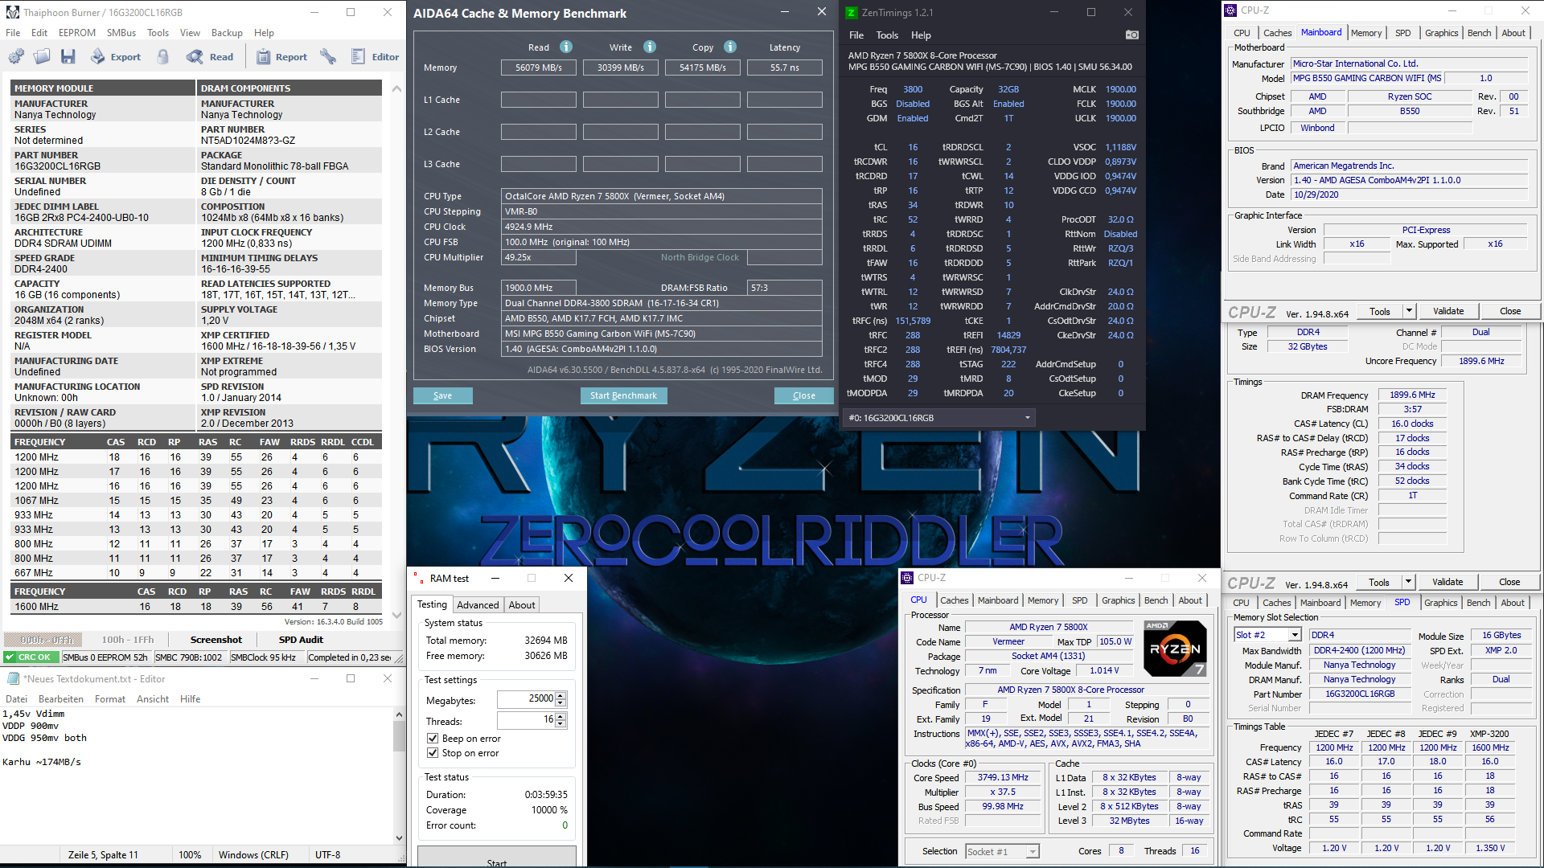Open the memory module dropdown in ZenTimings
Screen dimensions: 1544x868
point(1027,417)
